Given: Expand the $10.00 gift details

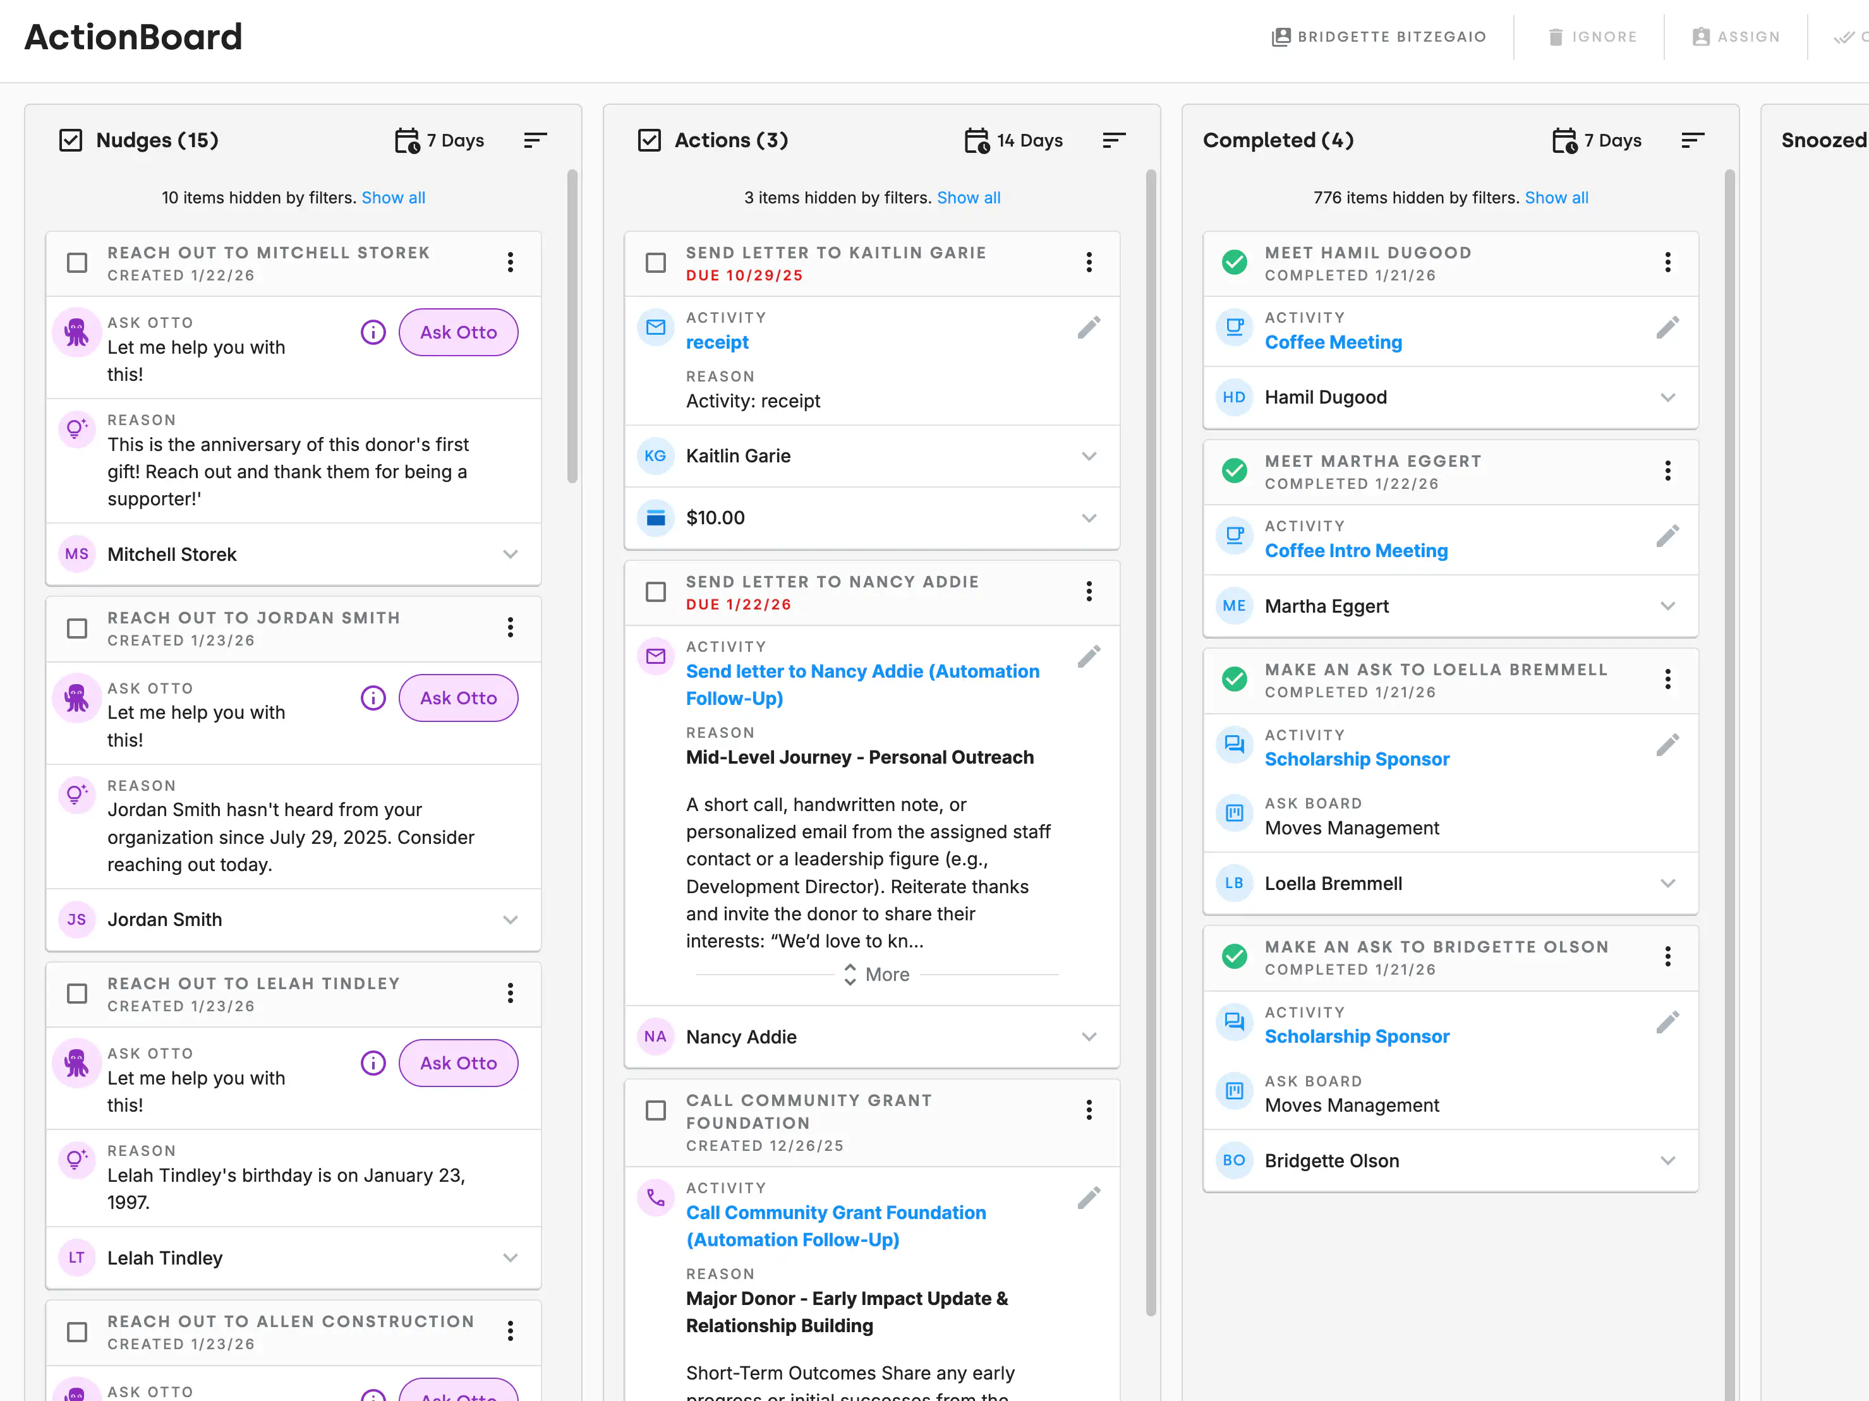Looking at the screenshot, I should pos(1088,518).
